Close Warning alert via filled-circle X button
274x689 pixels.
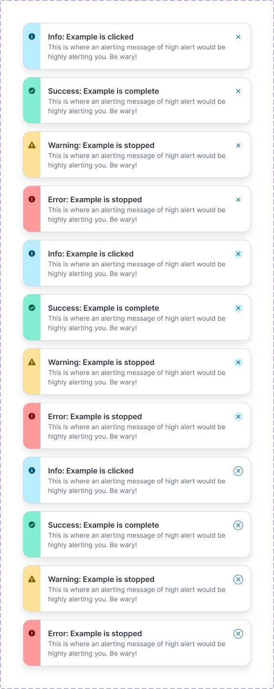238,362
